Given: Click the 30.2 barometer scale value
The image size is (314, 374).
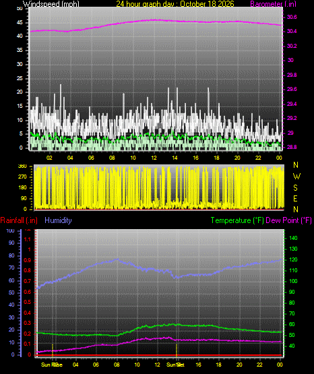Looking at the screenshot, I should (292, 46).
